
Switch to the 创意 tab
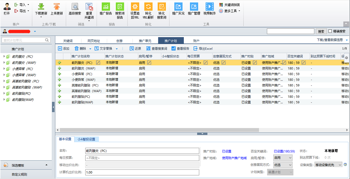119,41
